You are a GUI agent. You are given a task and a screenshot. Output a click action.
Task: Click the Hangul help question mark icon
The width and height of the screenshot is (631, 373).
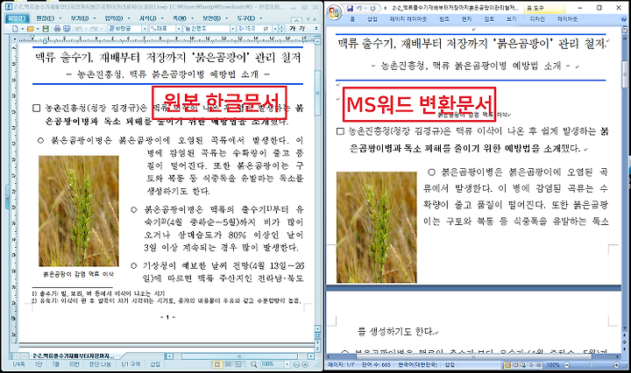click(308, 19)
